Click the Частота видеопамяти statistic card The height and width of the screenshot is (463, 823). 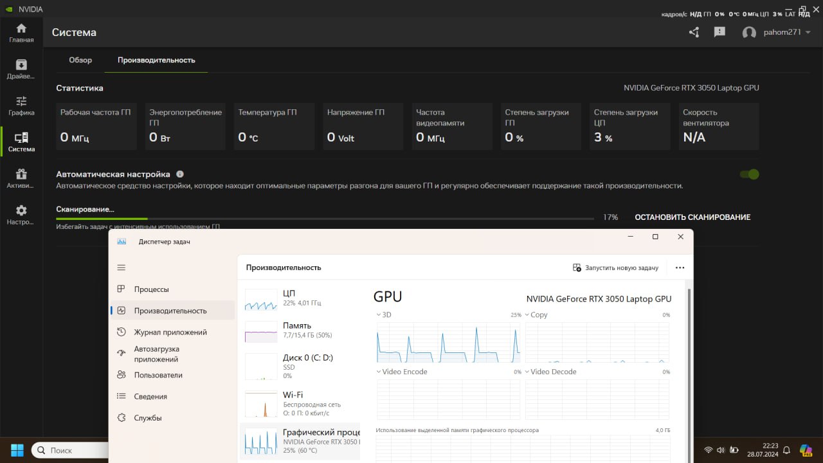(x=452, y=126)
